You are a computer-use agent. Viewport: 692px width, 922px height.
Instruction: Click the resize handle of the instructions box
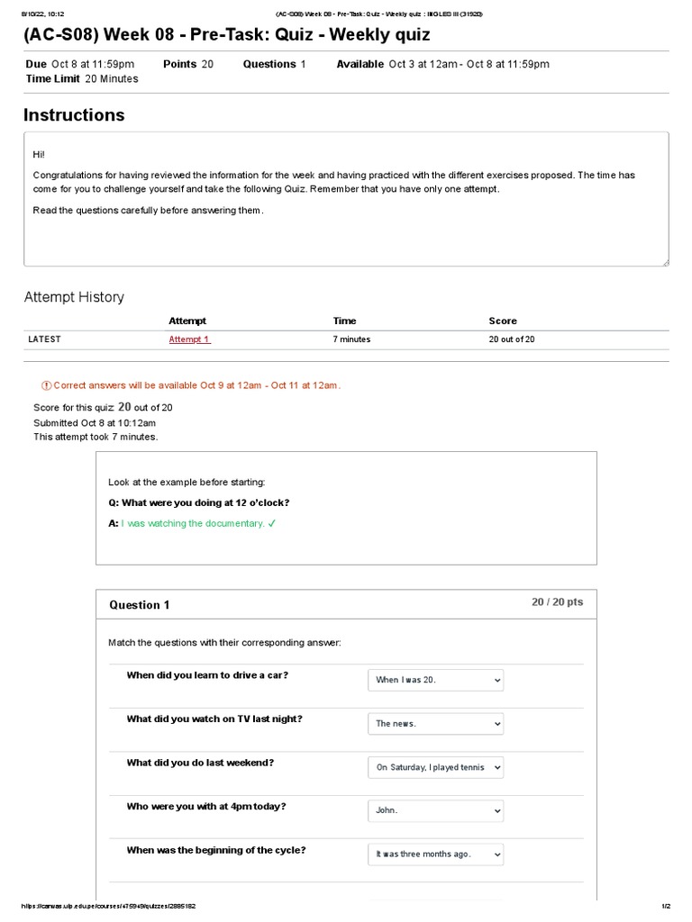pyautogui.click(x=665, y=262)
